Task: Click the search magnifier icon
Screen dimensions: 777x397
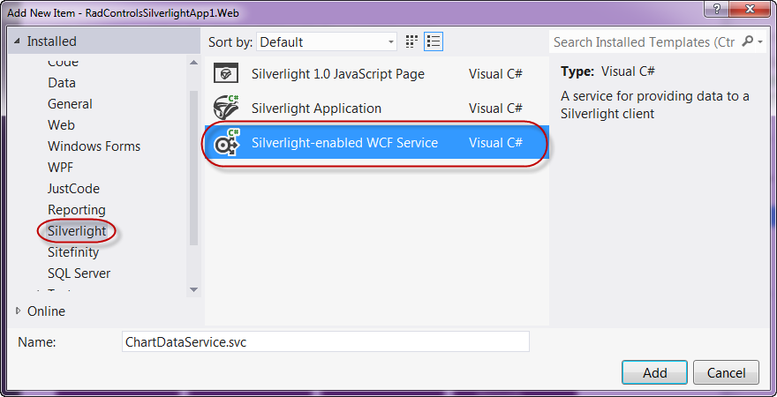Action: [748, 41]
